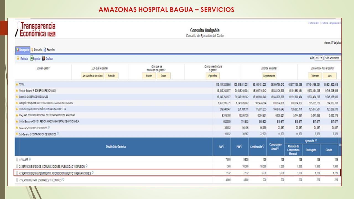Click the Específica button

click(x=213, y=76)
